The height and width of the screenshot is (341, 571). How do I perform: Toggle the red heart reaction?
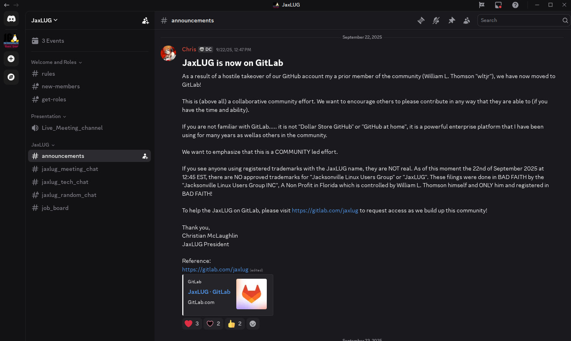pos(192,324)
